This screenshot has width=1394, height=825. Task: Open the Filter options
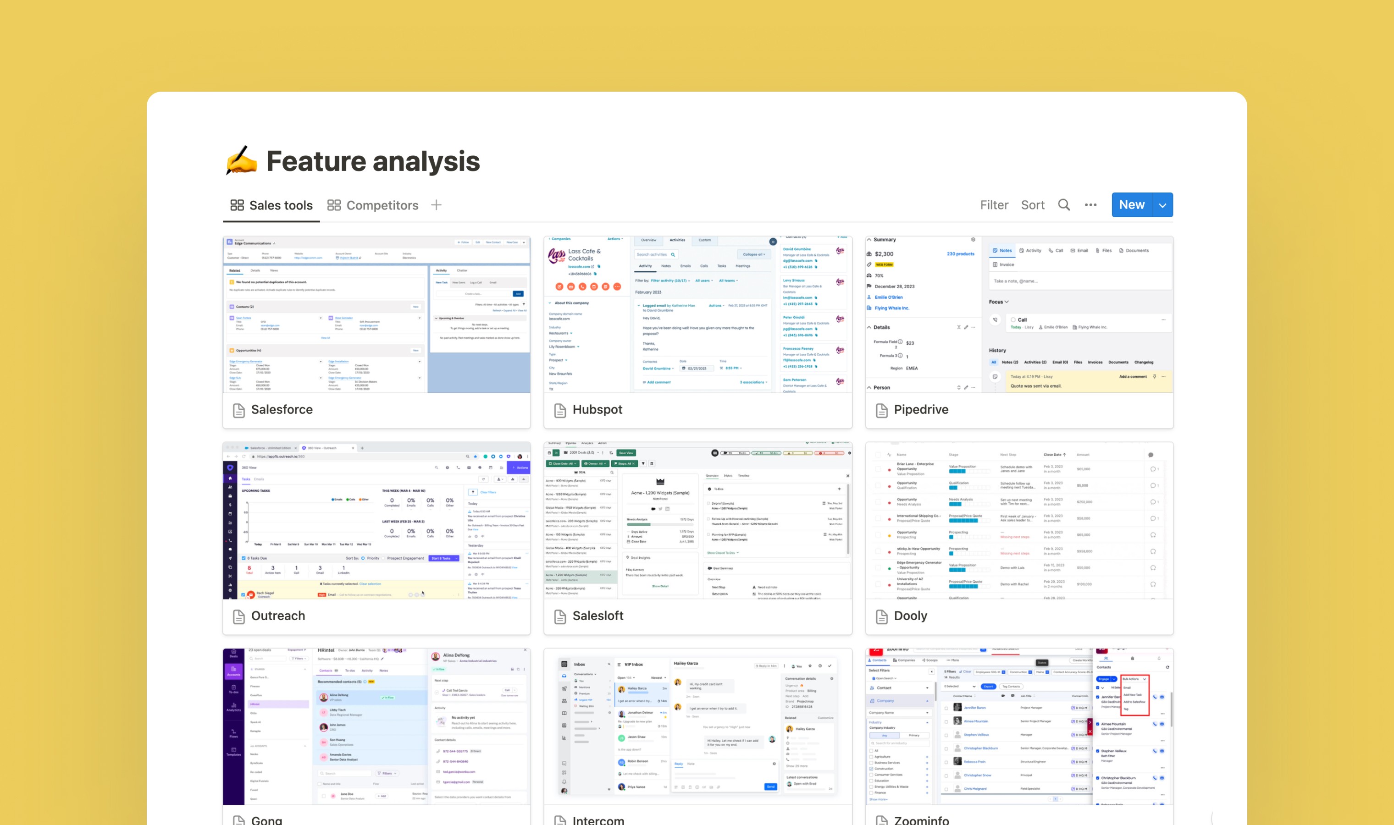click(x=994, y=205)
